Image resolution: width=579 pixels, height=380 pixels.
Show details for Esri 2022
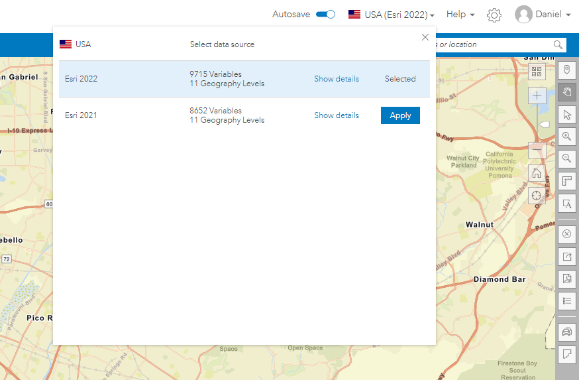pos(337,79)
